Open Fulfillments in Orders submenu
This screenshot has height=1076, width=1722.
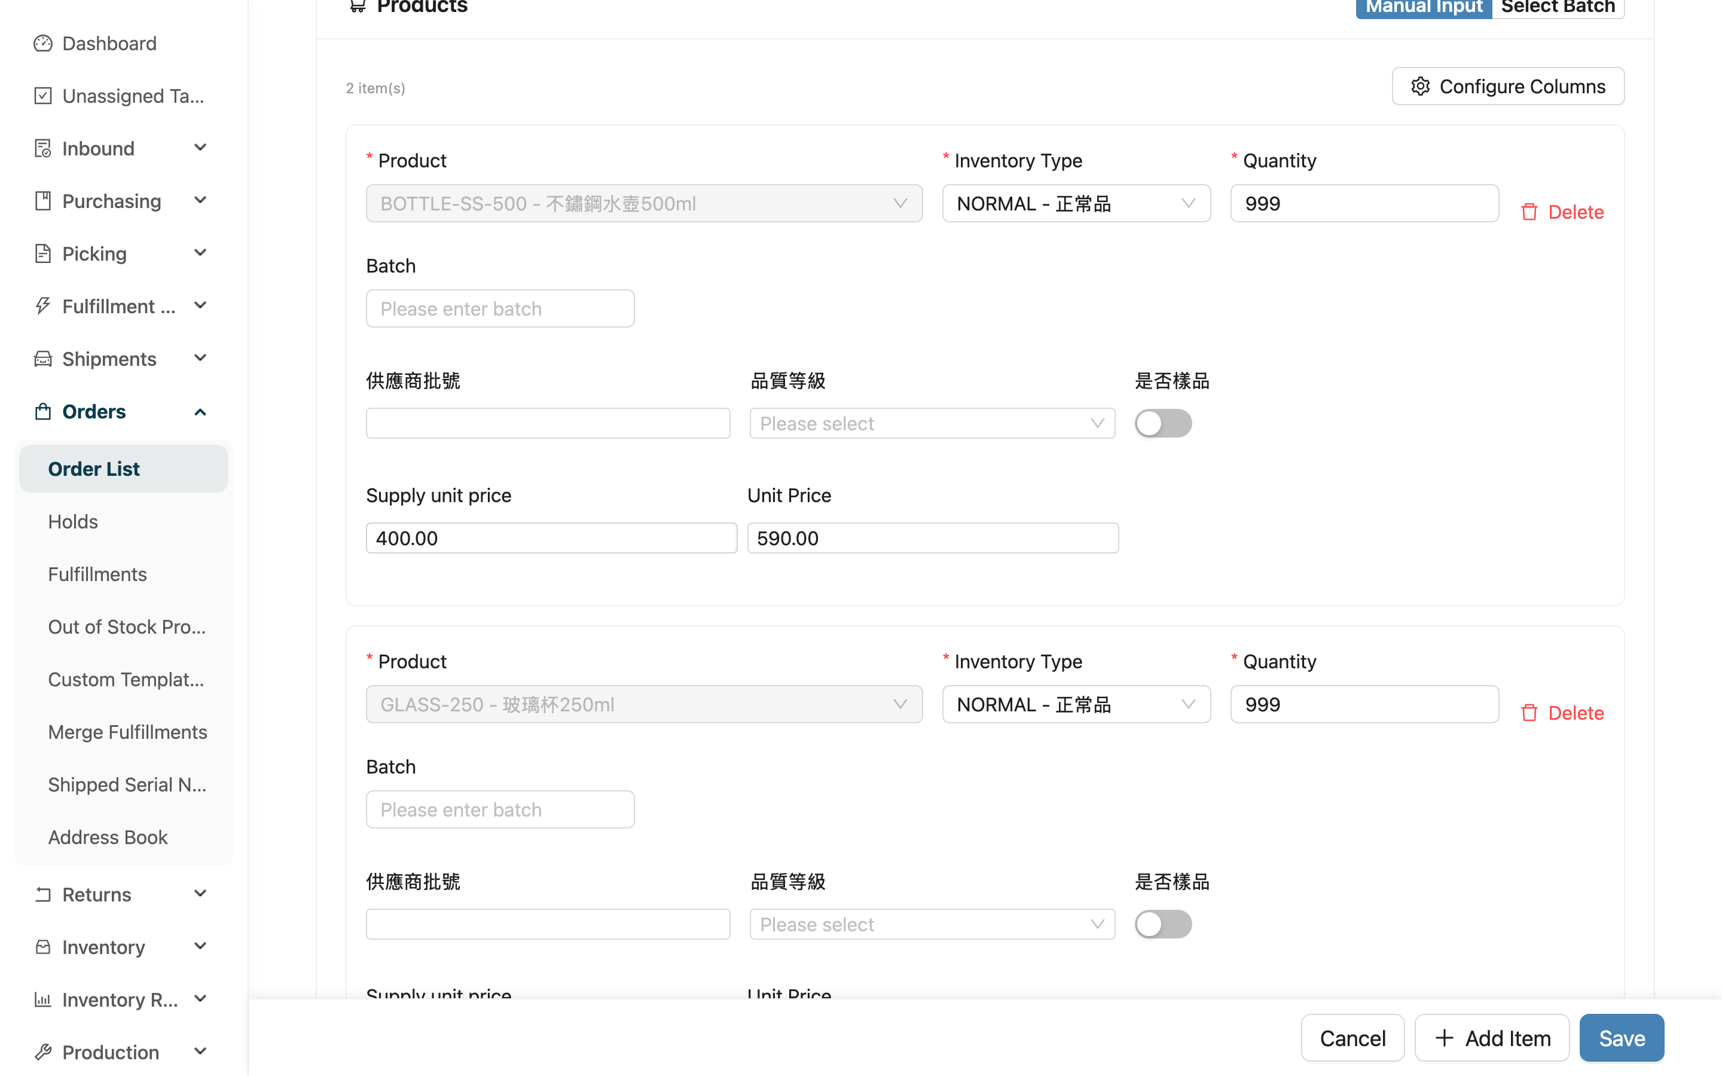tap(97, 574)
